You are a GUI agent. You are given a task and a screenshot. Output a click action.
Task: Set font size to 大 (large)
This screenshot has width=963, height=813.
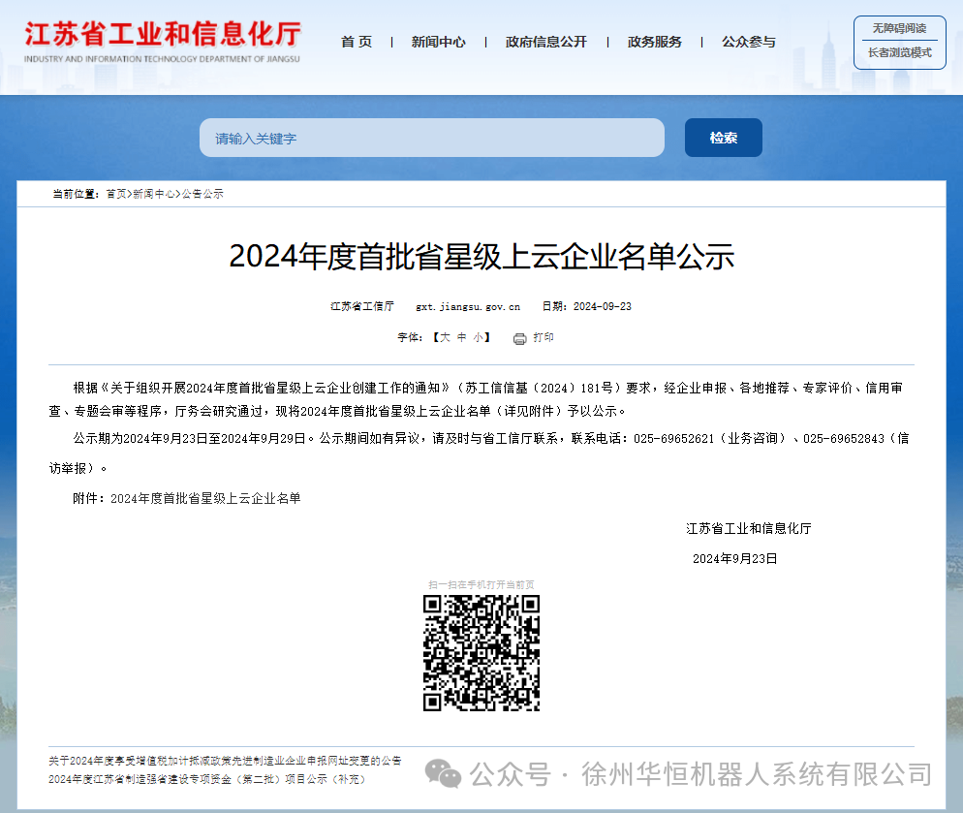(x=445, y=338)
